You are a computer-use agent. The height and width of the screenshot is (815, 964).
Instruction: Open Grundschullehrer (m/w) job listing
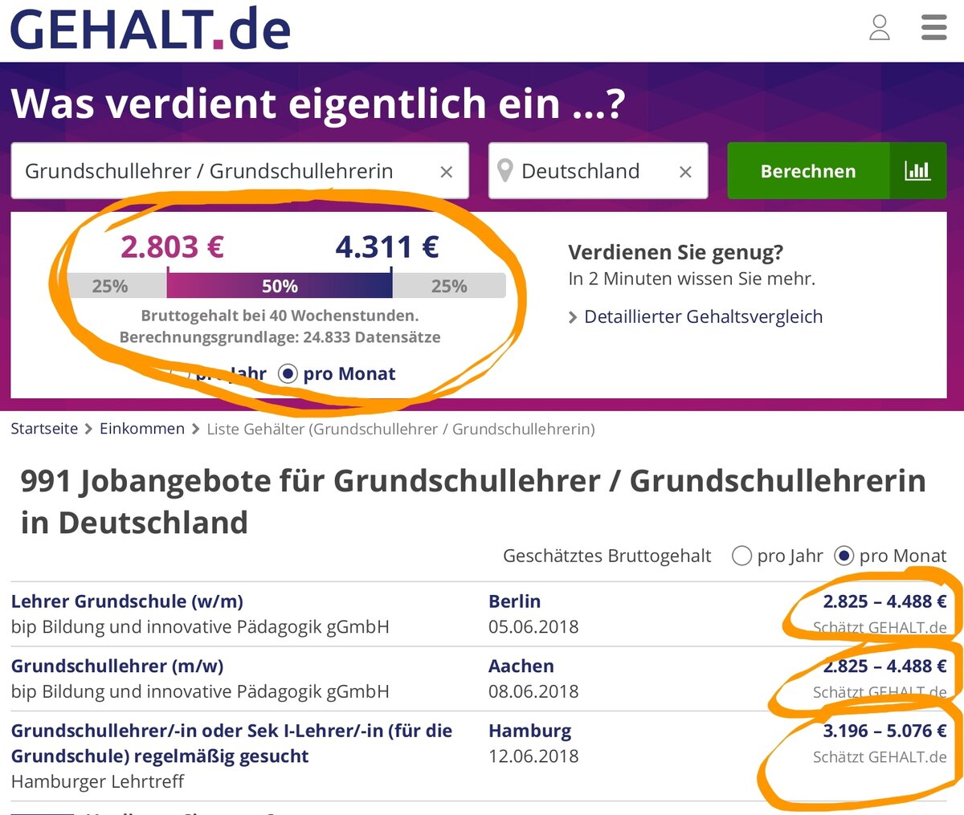click(x=117, y=666)
